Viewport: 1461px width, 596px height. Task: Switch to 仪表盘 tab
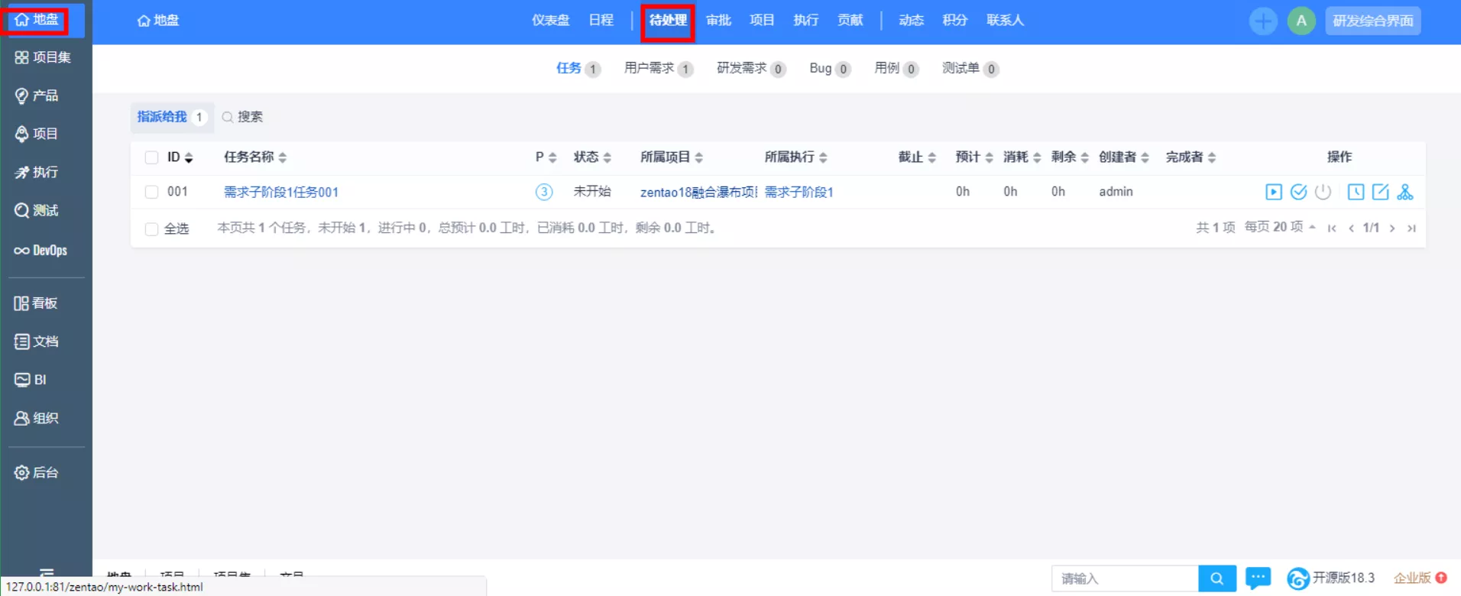tap(551, 21)
